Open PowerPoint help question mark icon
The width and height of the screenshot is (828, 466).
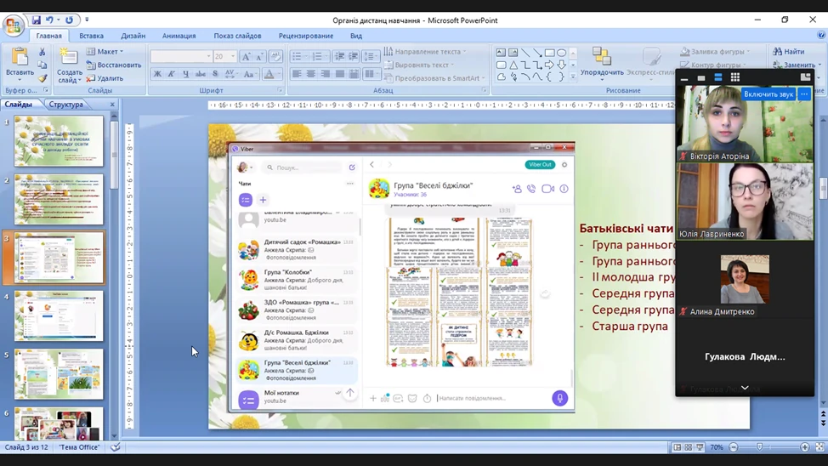[x=820, y=36]
